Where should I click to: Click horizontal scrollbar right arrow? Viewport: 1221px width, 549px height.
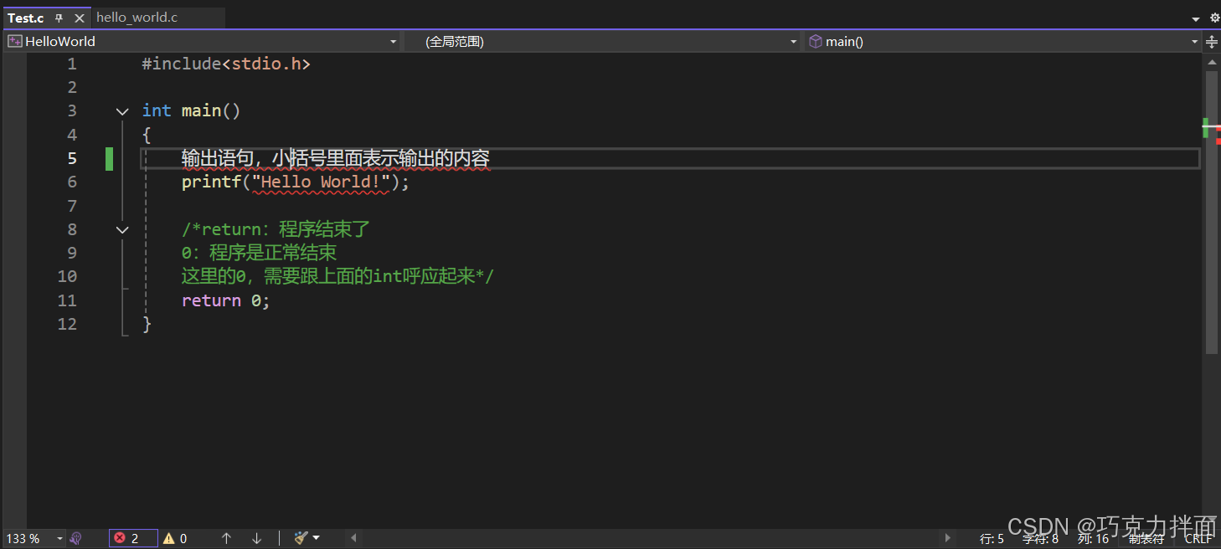click(x=948, y=538)
